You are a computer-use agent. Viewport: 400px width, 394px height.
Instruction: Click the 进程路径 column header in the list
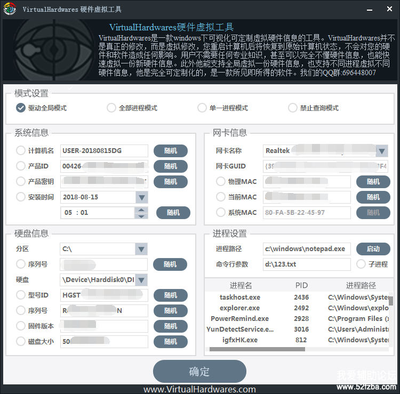[x=361, y=285]
